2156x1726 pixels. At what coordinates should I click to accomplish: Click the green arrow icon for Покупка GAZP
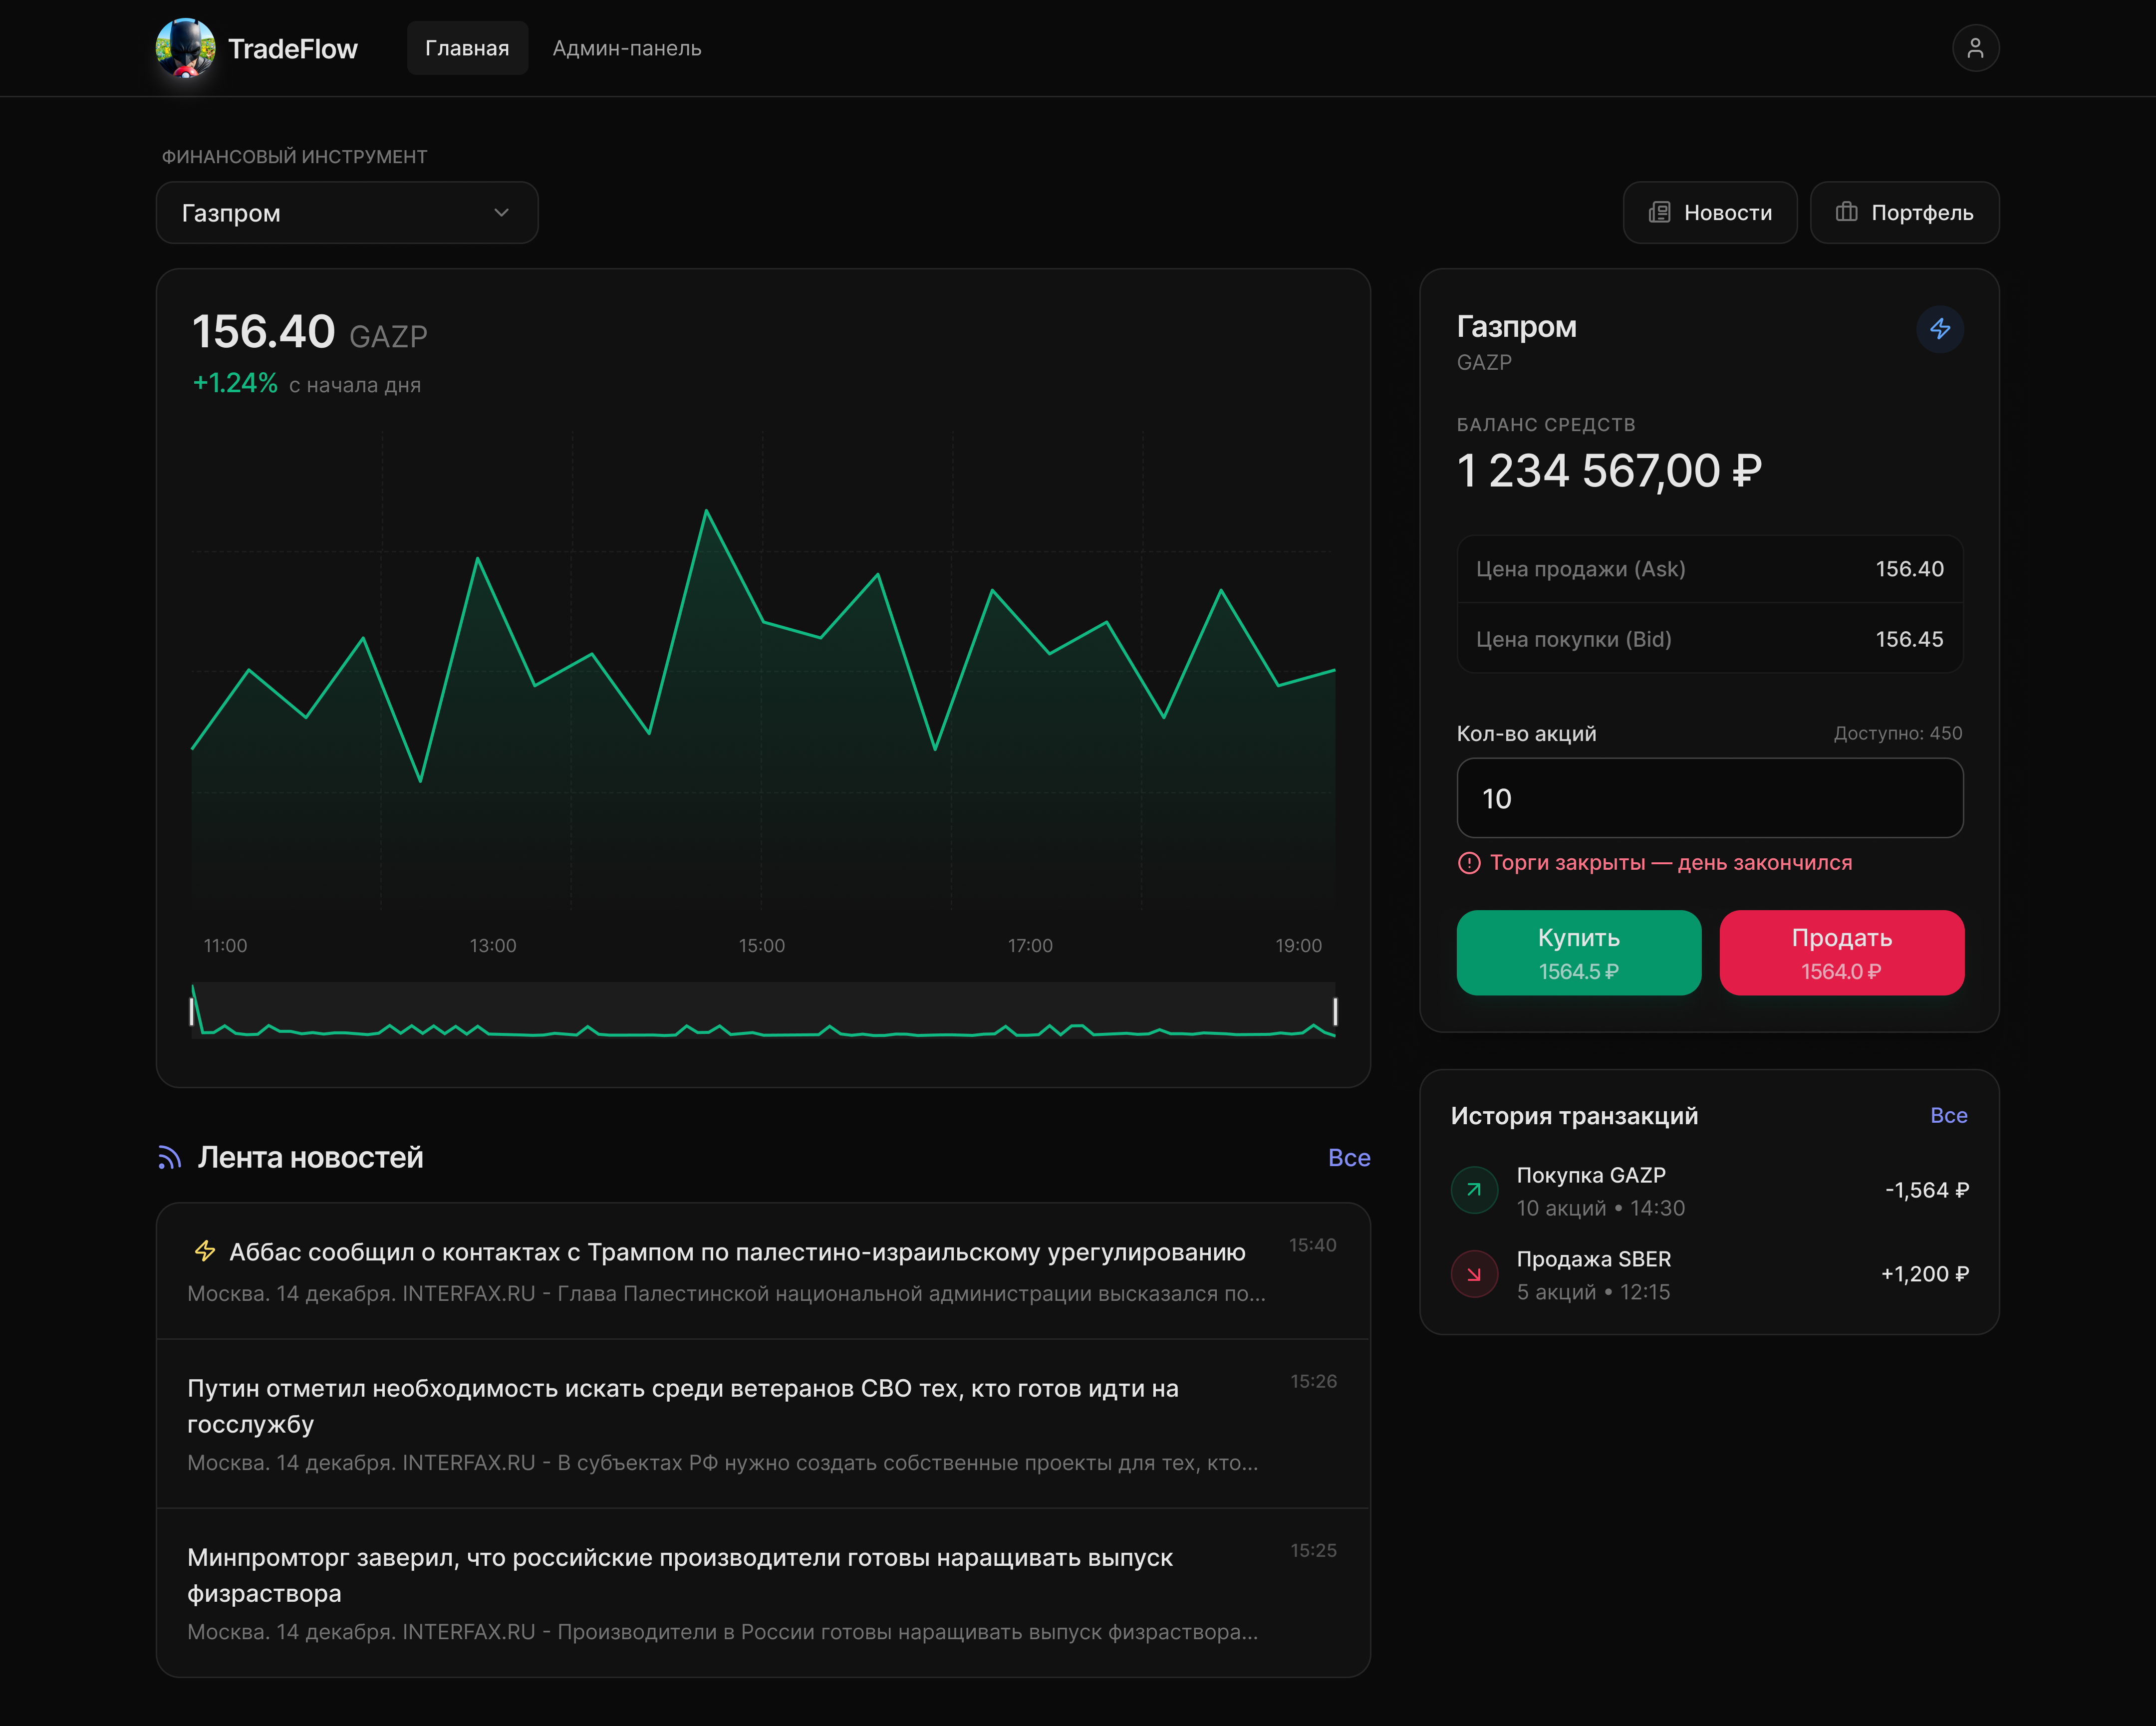[1474, 1189]
